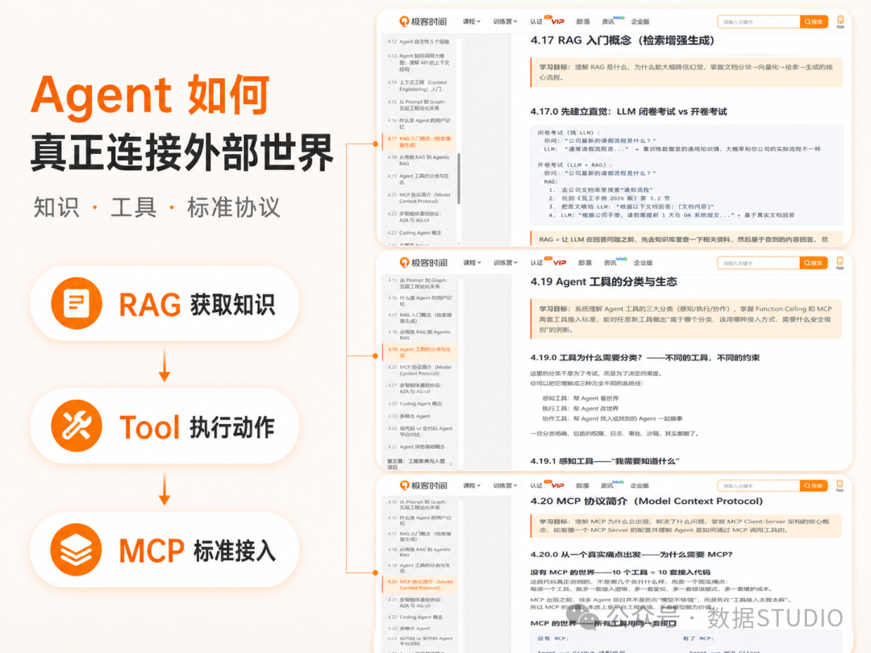Focus the search input on the 4.19 Agent 工具 page
This screenshot has height=653, width=871.
click(759, 263)
